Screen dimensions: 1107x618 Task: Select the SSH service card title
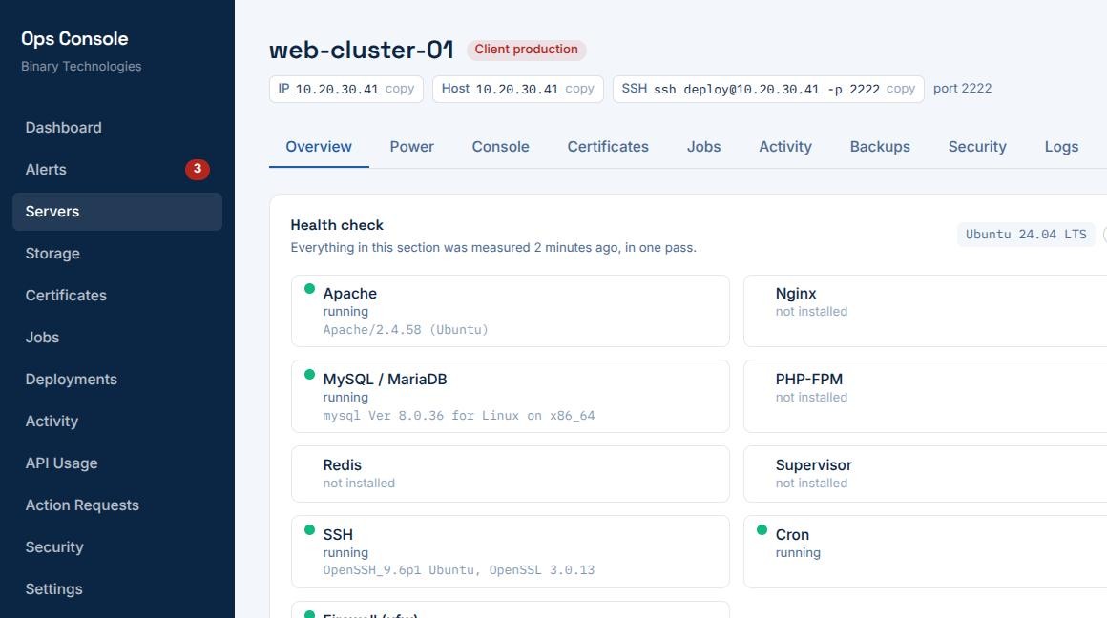[x=338, y=535]
